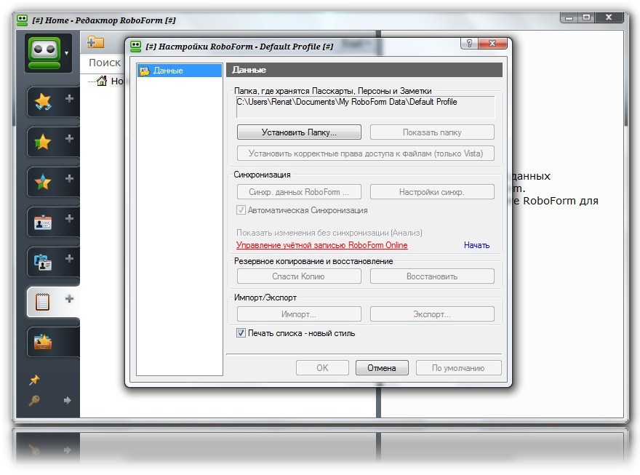Click Отмена to cancel settings

pyautogui.click(x=382, y=367)
